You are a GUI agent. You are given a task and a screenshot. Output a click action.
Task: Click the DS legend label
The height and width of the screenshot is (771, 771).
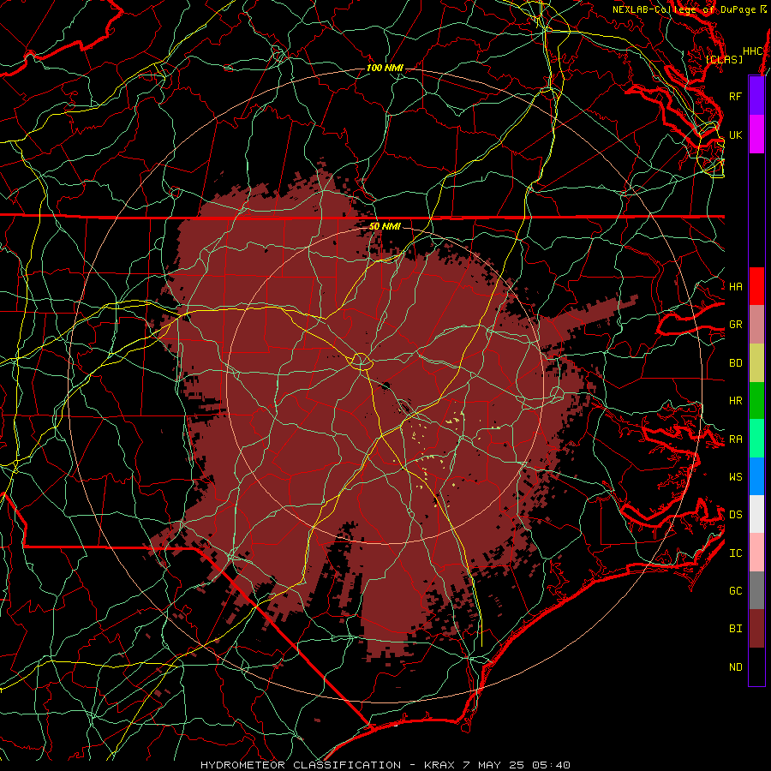736,514
